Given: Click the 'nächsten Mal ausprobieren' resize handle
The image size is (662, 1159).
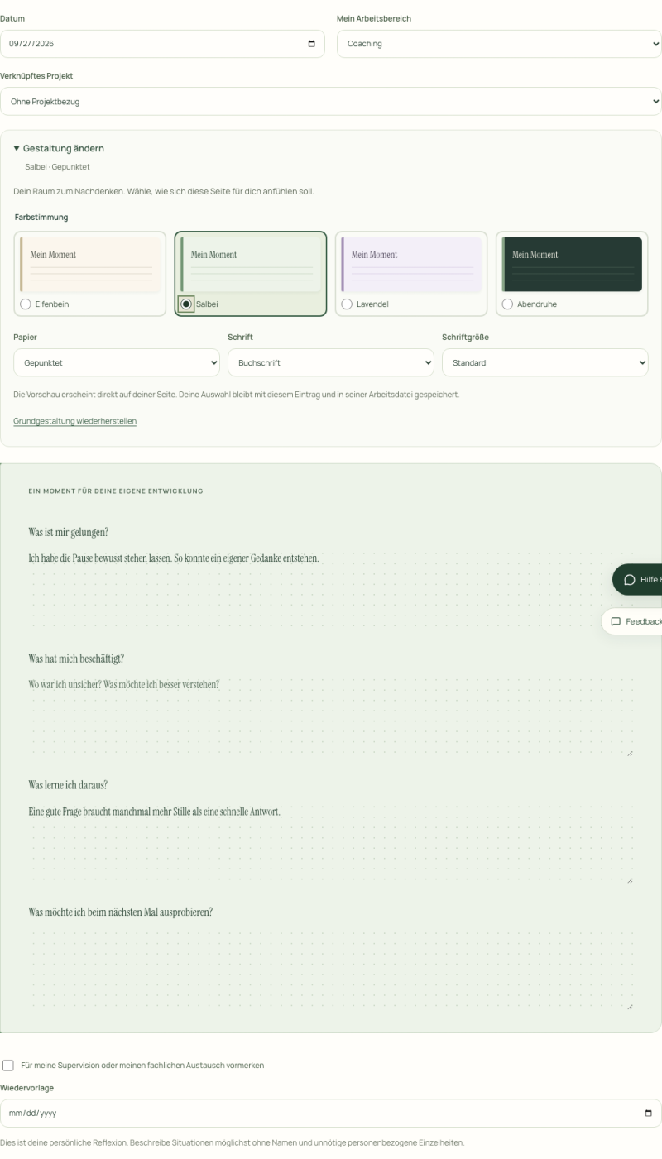Looking at the screenshot, I should click(x=630, y=1007).
